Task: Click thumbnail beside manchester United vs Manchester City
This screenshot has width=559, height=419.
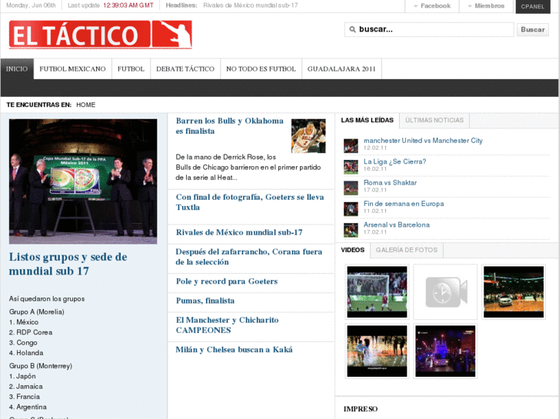Action: (351, 146)
